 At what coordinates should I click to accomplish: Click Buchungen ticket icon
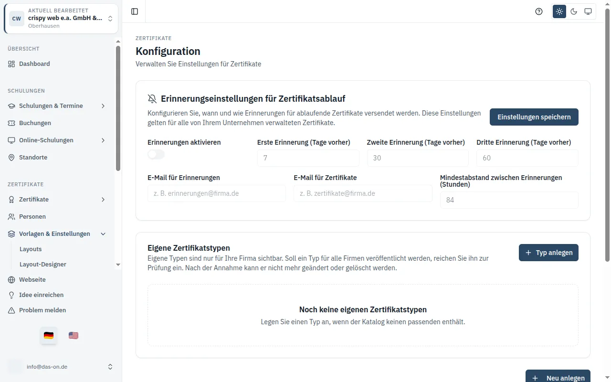pyautogui.click(x=11, y=123)
